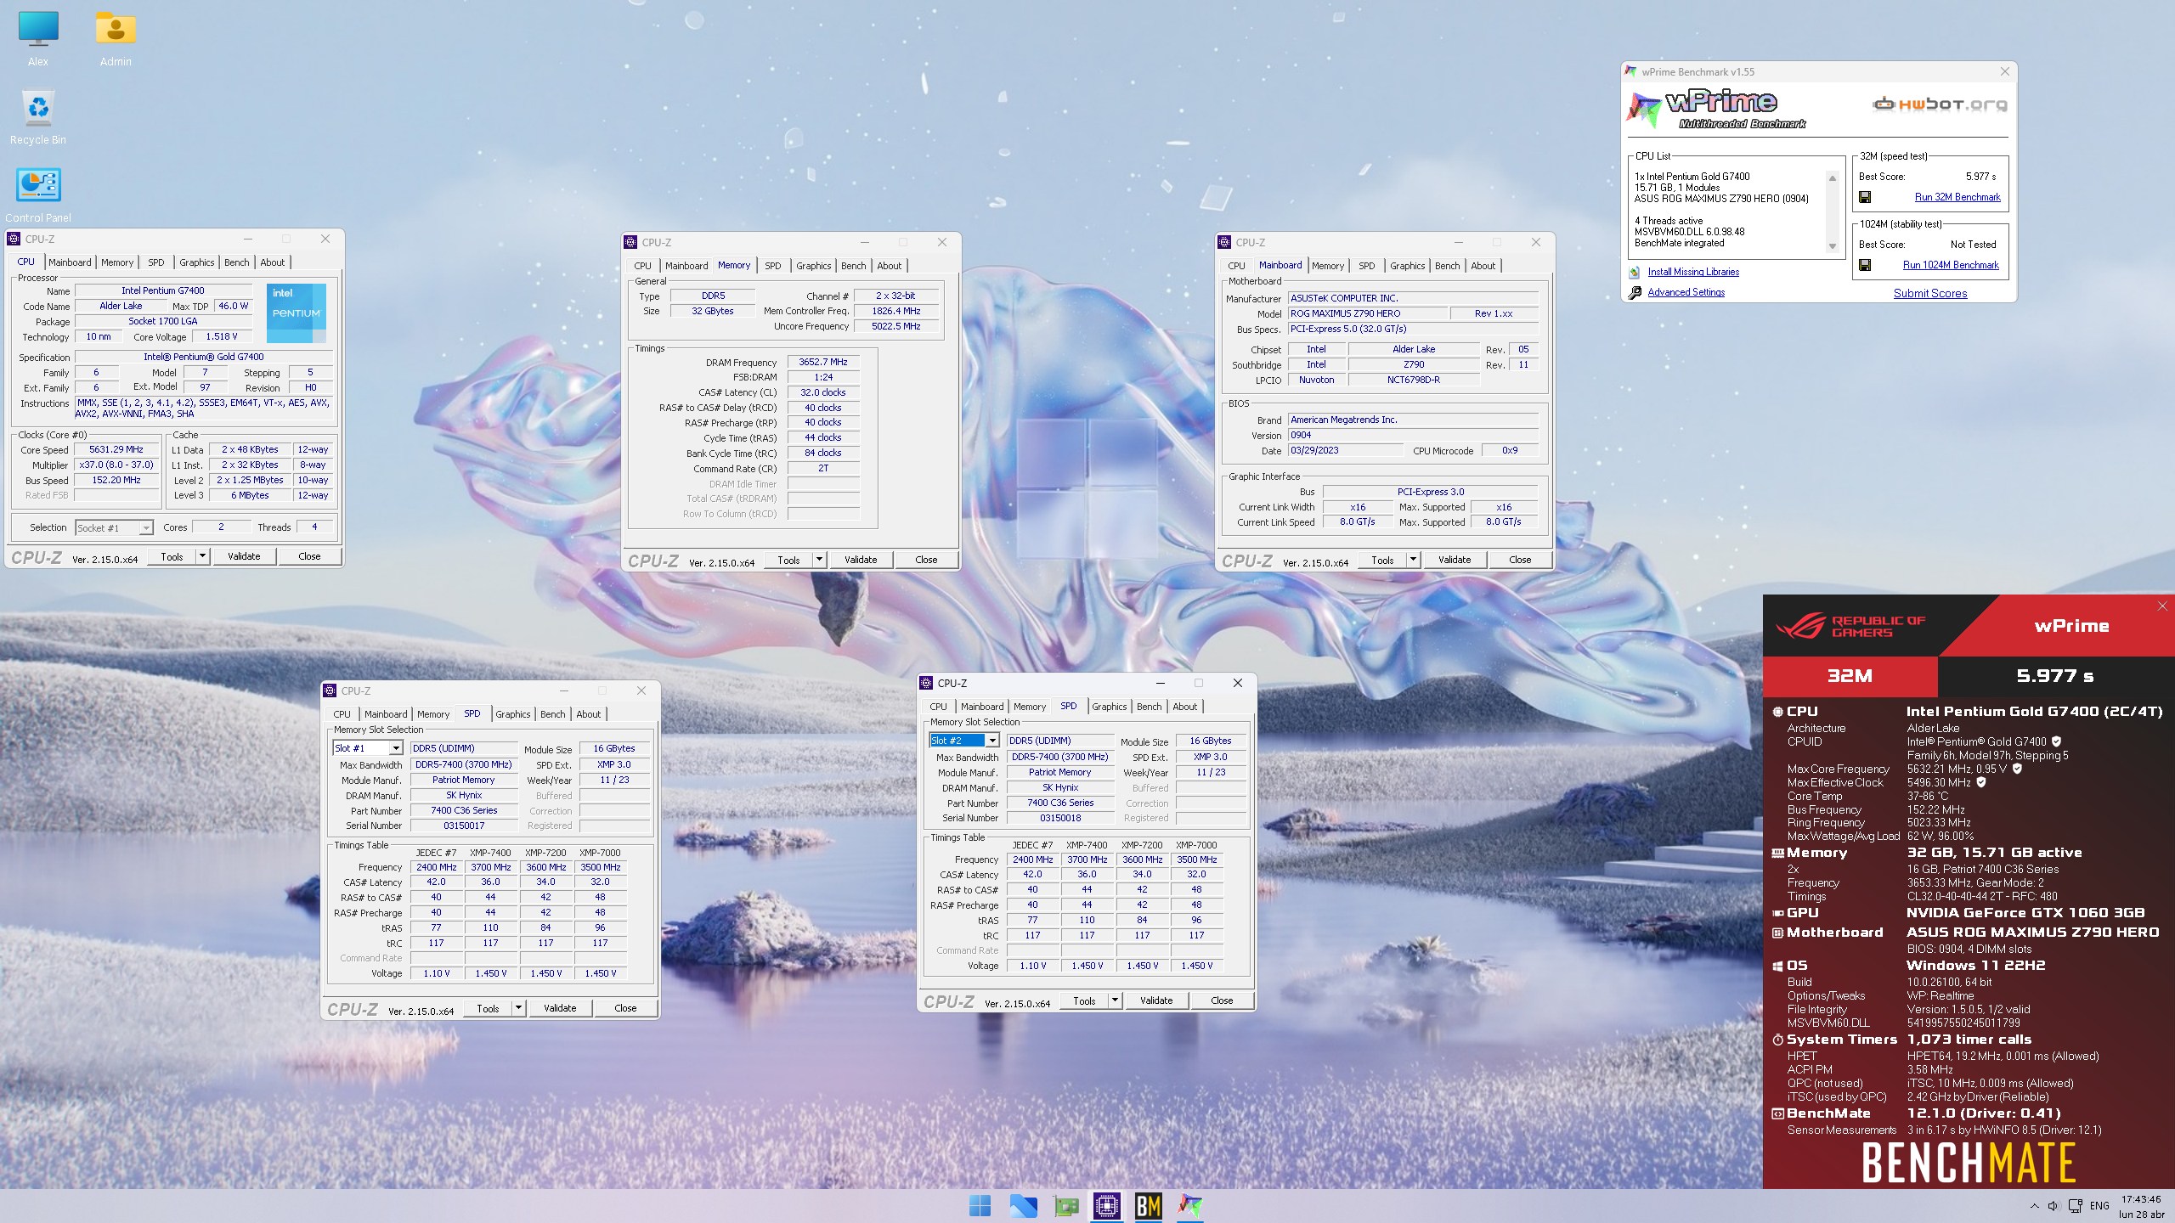The image size is (2175, 1223).
Task: Click the green graphics card icon on taskbar
Action: pyautogui.click(x=1065, y=1205)
